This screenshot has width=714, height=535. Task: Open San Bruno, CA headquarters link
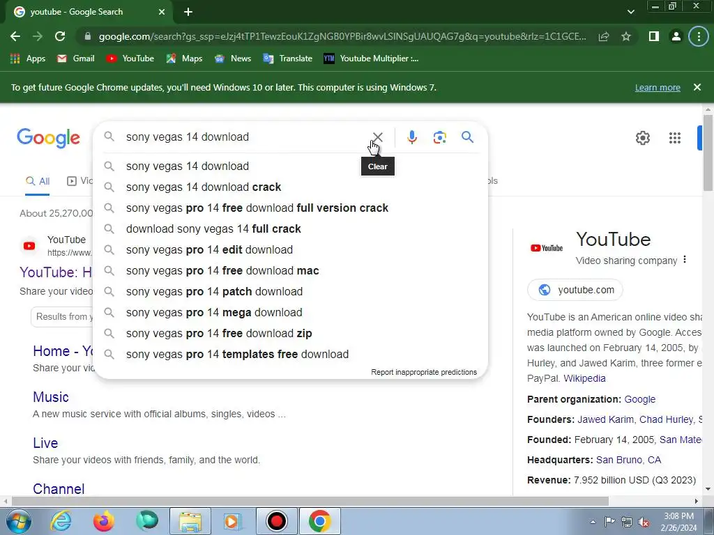628,460
